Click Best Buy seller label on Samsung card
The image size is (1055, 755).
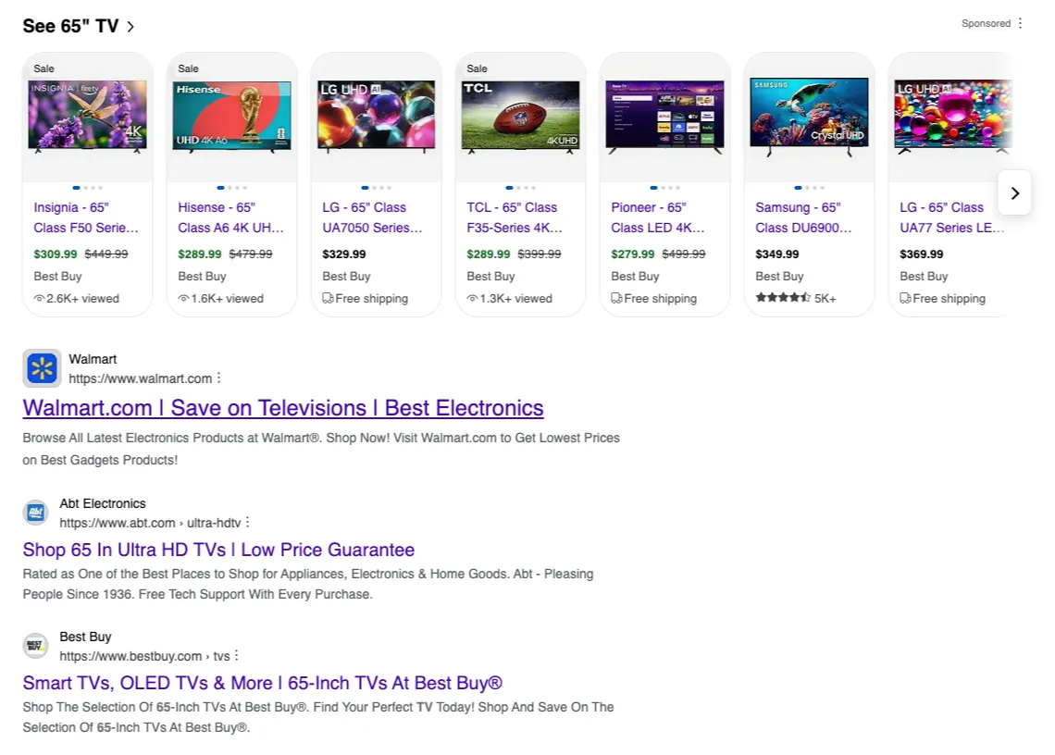click(x=779, y=276)
